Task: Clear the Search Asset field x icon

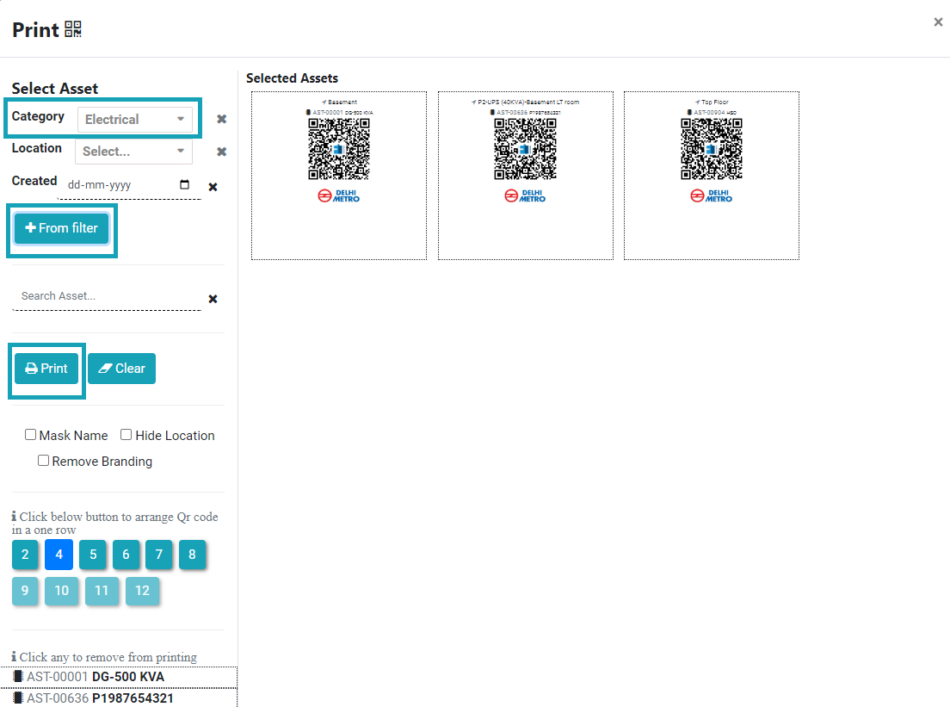Action: click(x=213, y=299)
